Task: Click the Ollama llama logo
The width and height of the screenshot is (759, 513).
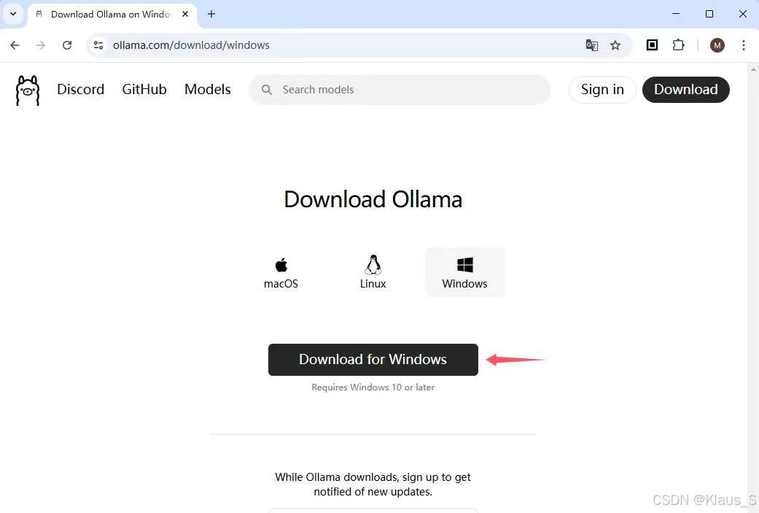Action: click(28, 90)
